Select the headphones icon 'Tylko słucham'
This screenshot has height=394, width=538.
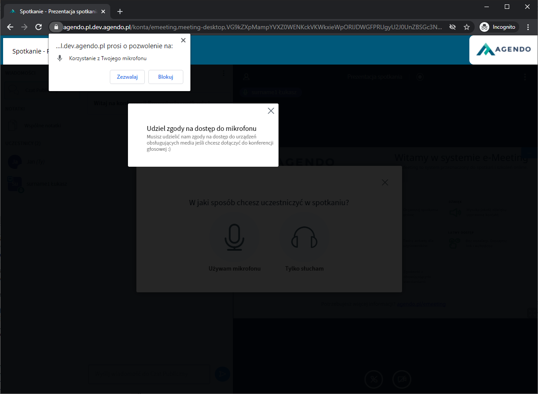pos(304,237)
